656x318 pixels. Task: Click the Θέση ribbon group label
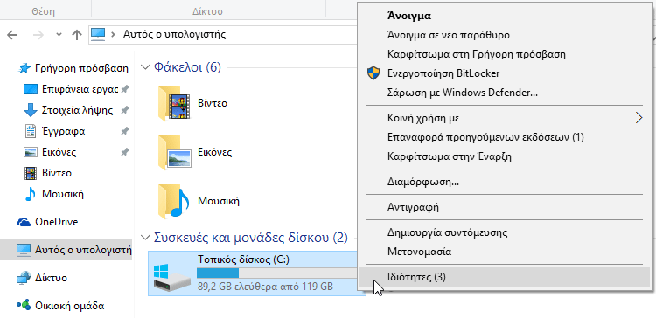pyautogui.click(x=44, y=11)
